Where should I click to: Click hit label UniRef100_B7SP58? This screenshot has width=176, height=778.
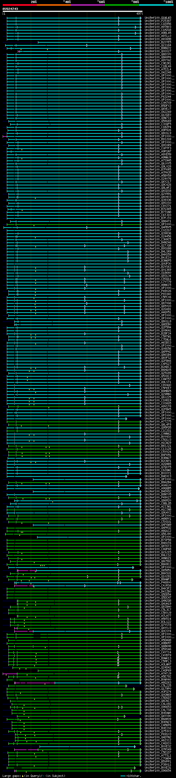click(x=158, y=540)
